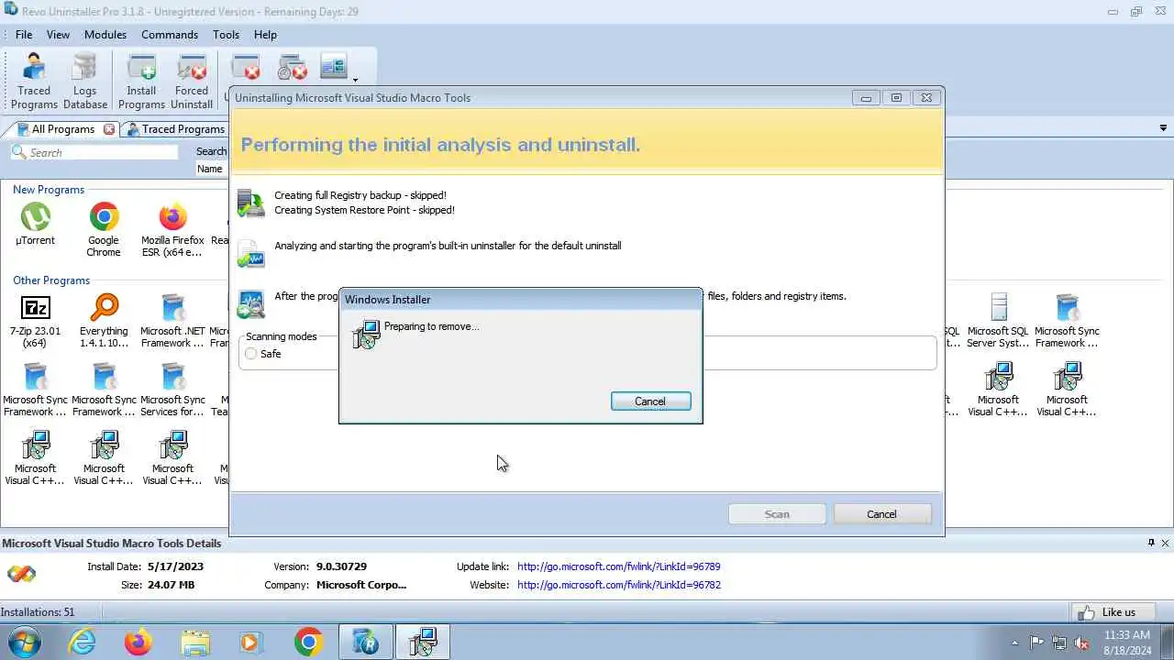
Task: Click the registry backup step icon
Action: tap(250, 203)
